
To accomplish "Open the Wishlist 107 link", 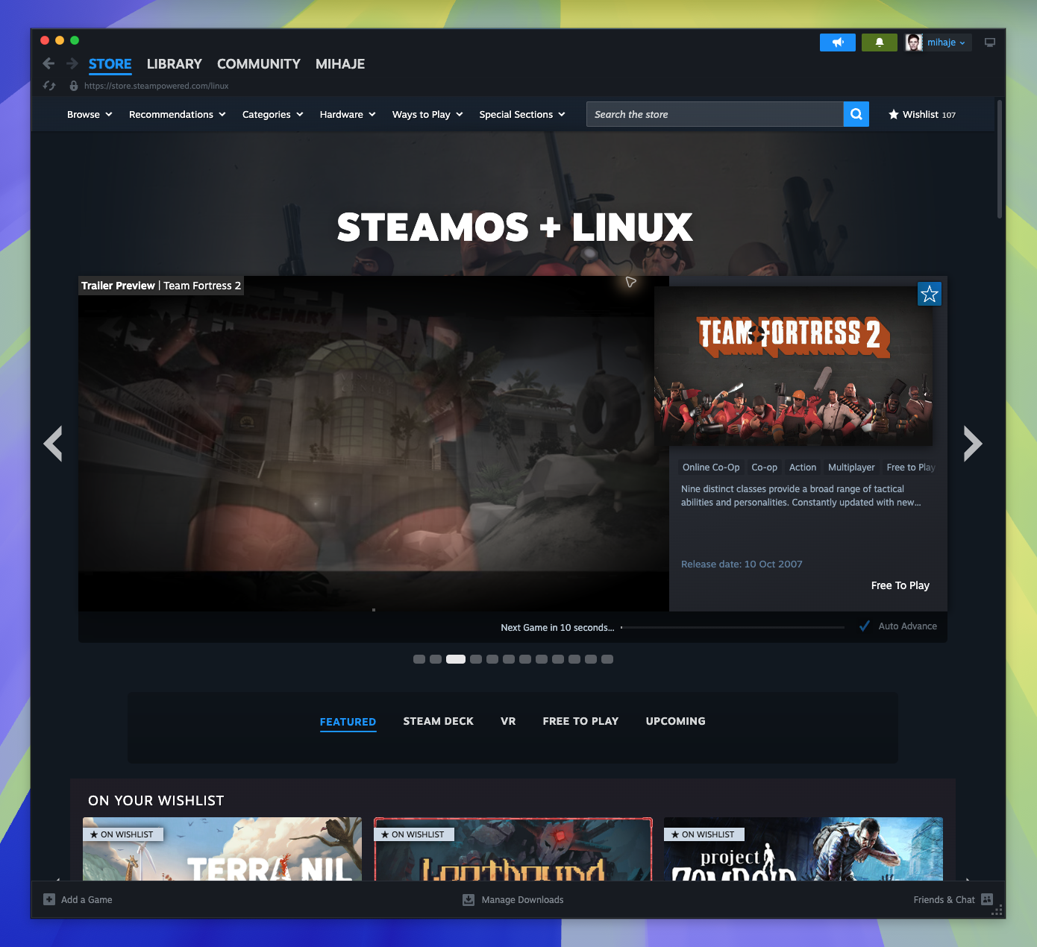I will pyautogui.click(x=922, y=114).
